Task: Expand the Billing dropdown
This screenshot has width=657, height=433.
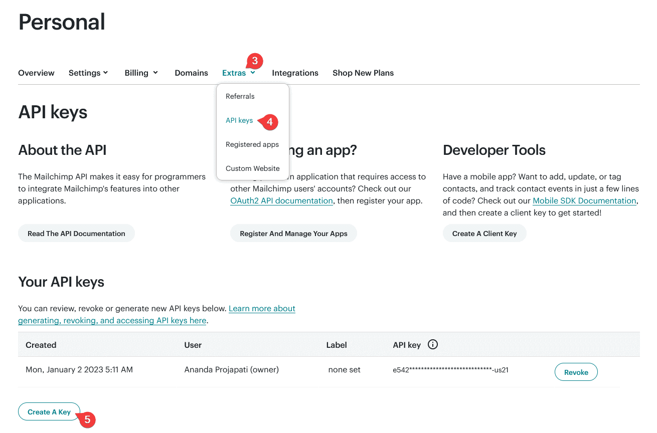Action: [141, 73]
